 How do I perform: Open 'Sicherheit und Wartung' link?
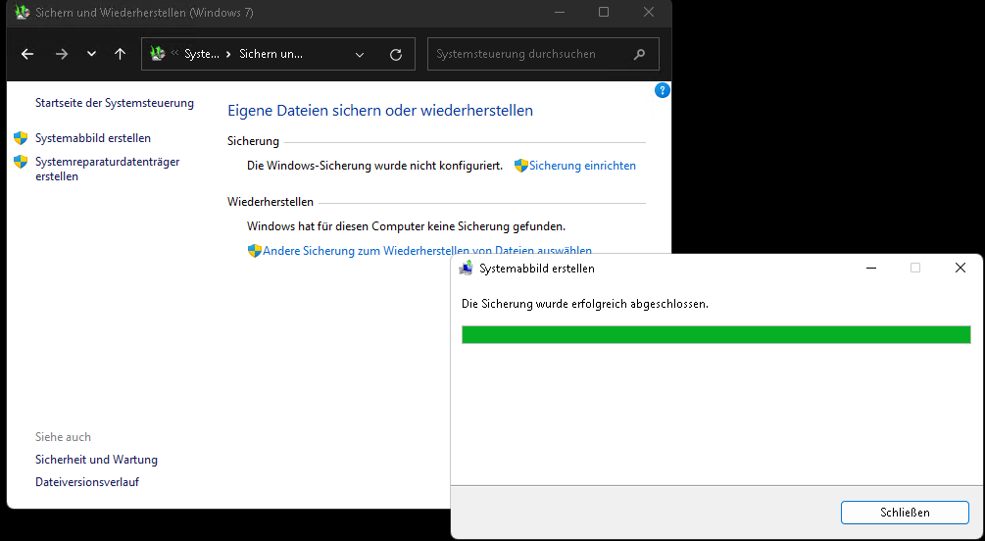[x=96, y=460]
